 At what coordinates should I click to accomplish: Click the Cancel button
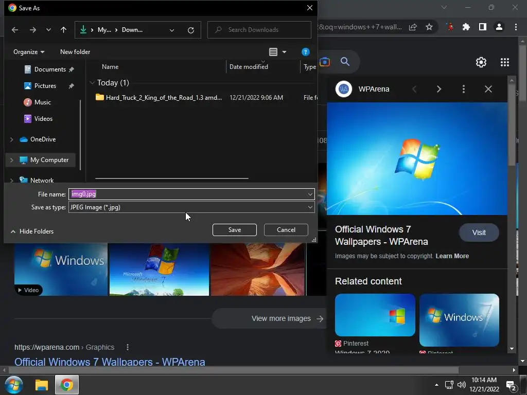[286, 230]
